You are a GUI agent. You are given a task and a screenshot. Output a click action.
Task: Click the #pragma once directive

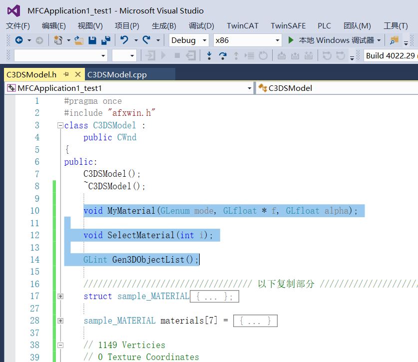pyautogui.click(x=93, y=101)
